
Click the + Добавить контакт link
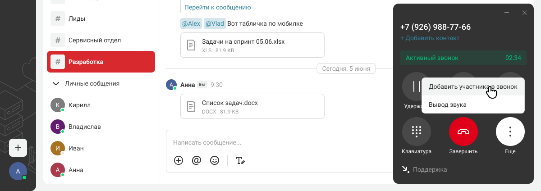point(430,38)
